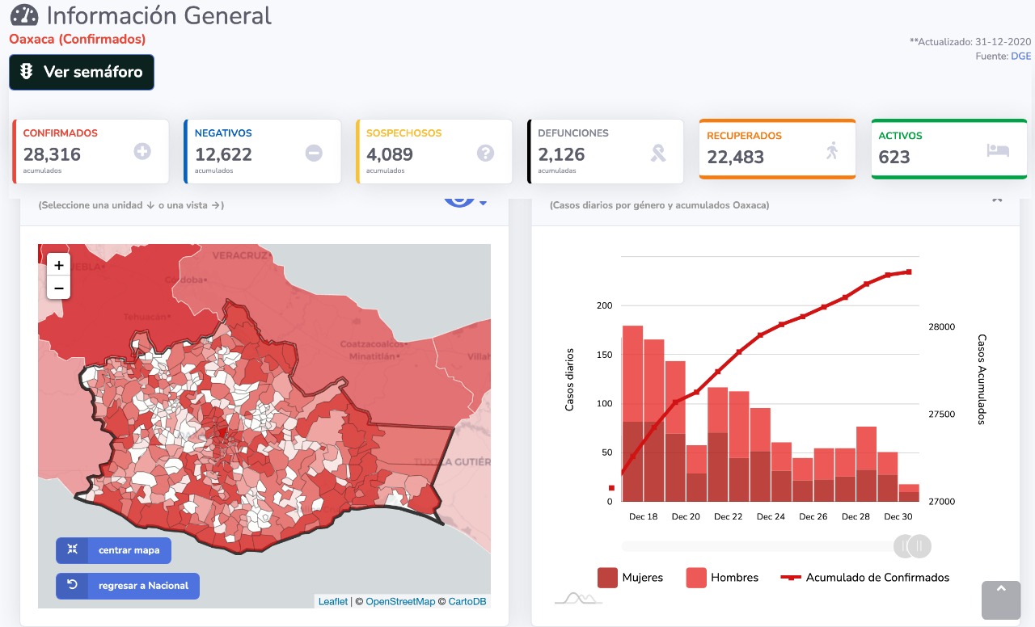Toggle the Mujeres legend series

tap(630, 578)
